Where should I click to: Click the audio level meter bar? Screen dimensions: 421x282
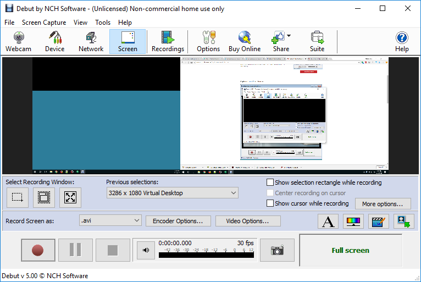click(x=206, y=255)
